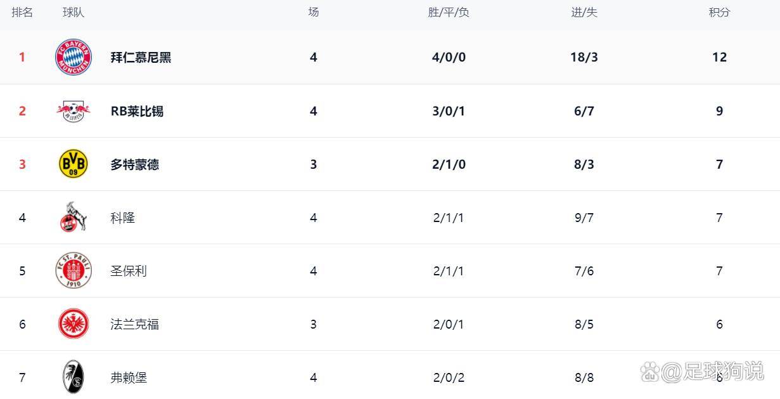
Task: Click the Bayern Munich club crest
Action: tap(74, 57)
